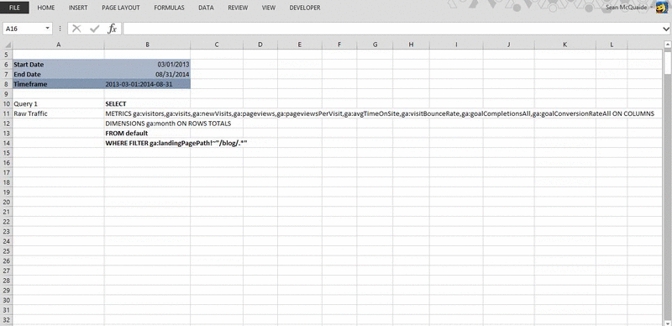Image resolution: width=672 pixels, height=326 pixels.
Task: Select cell with 03/01/2013
Action: coord(148,65)
